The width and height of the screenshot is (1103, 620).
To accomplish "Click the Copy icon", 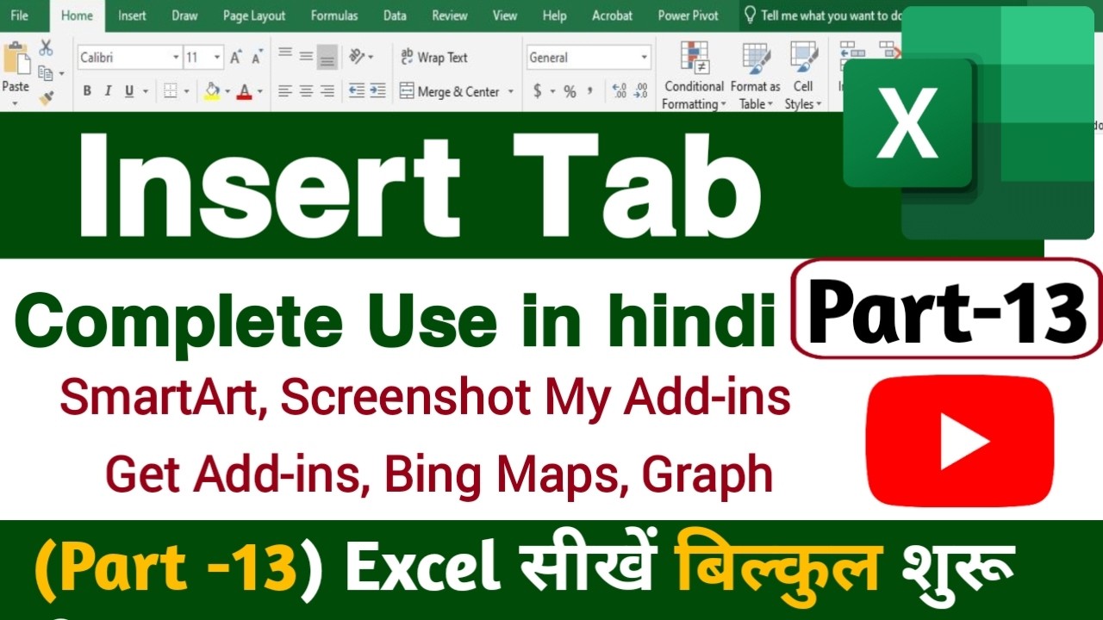I will (x=46, y=73).
